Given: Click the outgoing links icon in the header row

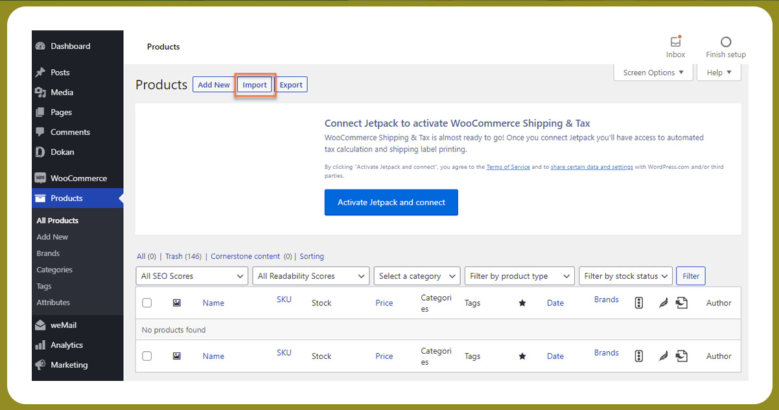Looking at the screenshot, I should (x=682, y=302).
